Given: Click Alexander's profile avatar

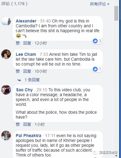Looking at the screenshot, I should 6,21.
